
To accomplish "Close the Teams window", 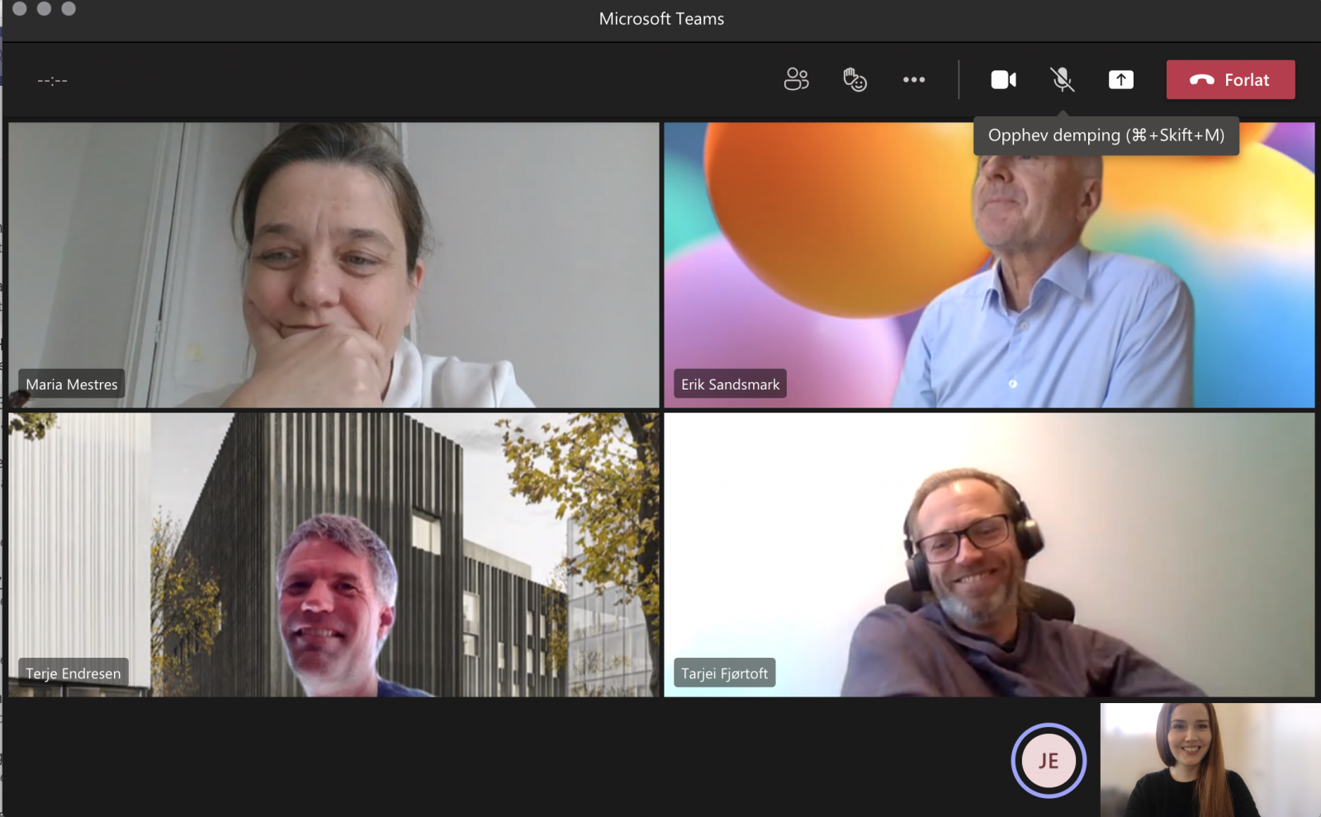I will pos(20,8).
